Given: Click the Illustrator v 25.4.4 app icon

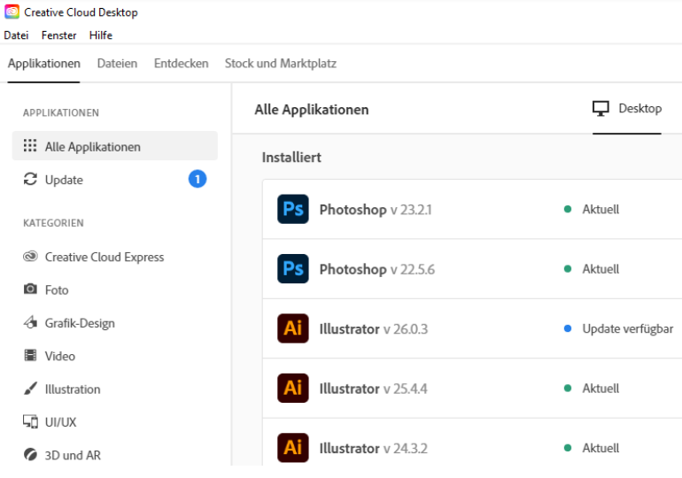Looking at the screenshot, I should pyautogui.click(x=292, y=389).
